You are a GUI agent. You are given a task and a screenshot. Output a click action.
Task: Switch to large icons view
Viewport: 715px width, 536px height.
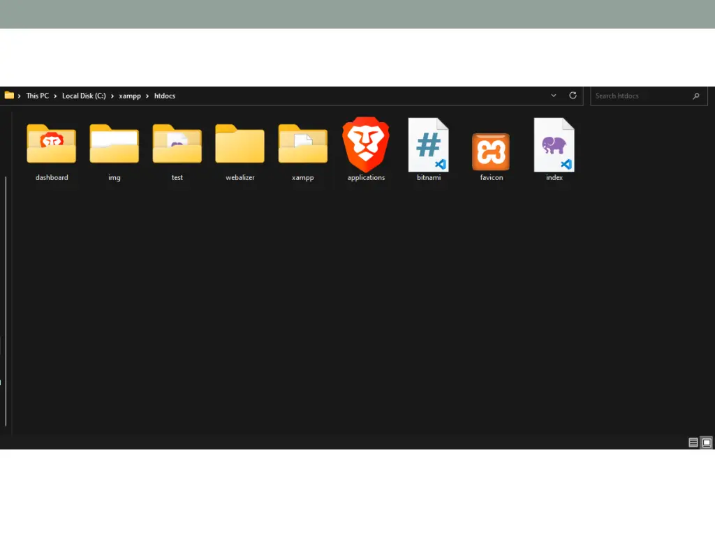pos(707,442)
